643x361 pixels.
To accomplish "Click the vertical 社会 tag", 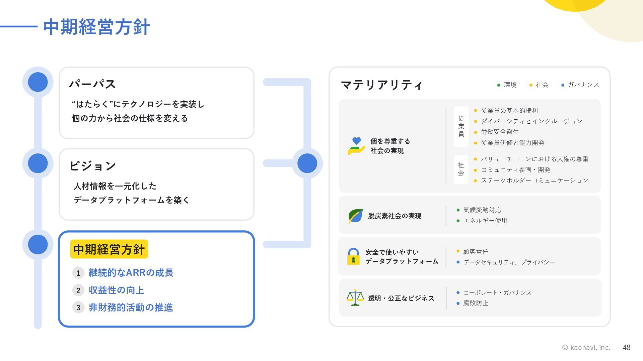I will 461,169.
